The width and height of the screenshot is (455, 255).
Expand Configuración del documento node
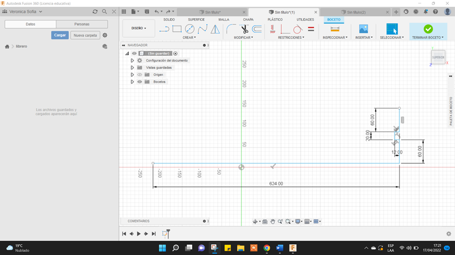click(x=132, y=60)
